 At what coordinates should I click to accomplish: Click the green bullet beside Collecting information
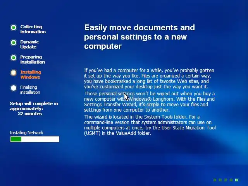pos(14,28)
